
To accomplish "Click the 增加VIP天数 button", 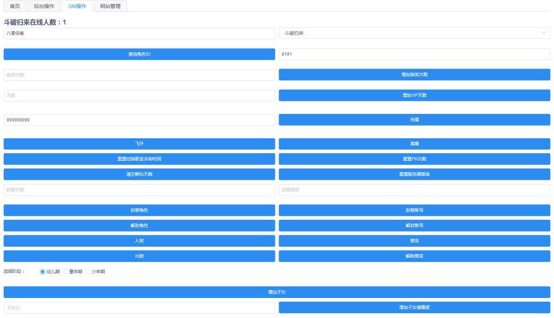I will 414,95.
